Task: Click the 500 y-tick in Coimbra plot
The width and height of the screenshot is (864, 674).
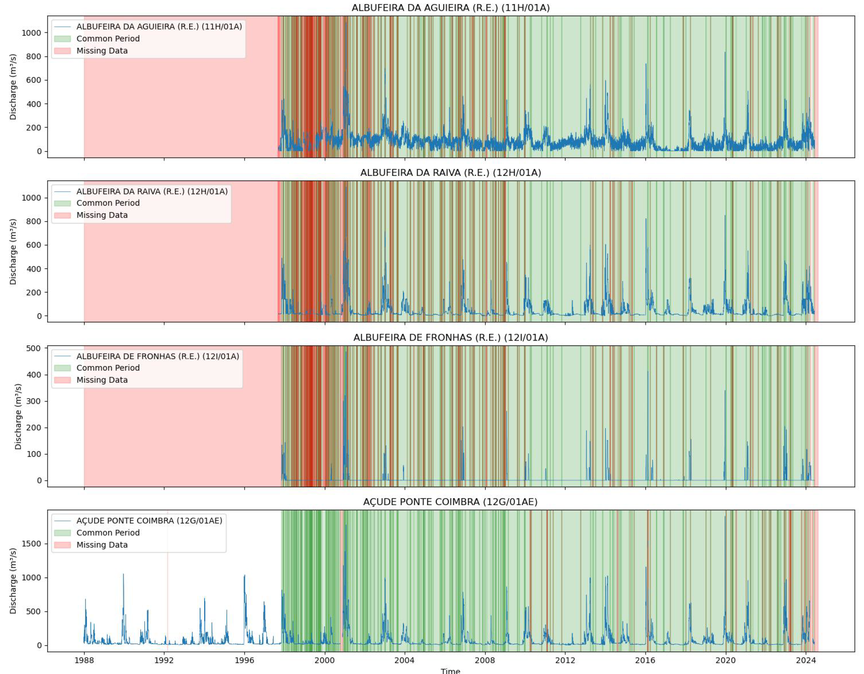Action: coord(34,612)
